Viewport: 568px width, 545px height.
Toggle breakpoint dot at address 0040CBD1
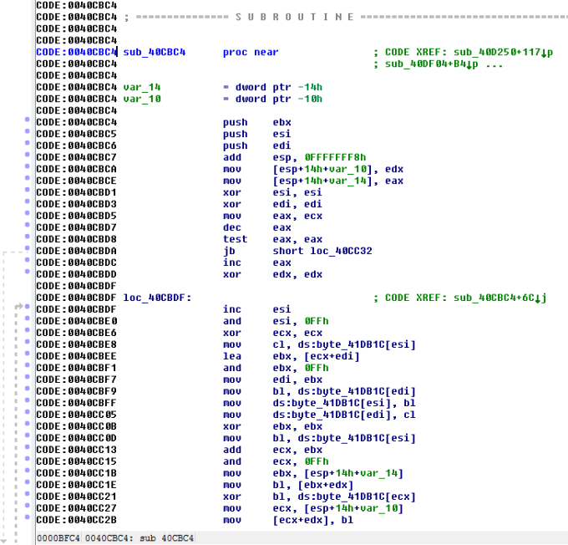(x=28, y=189)
